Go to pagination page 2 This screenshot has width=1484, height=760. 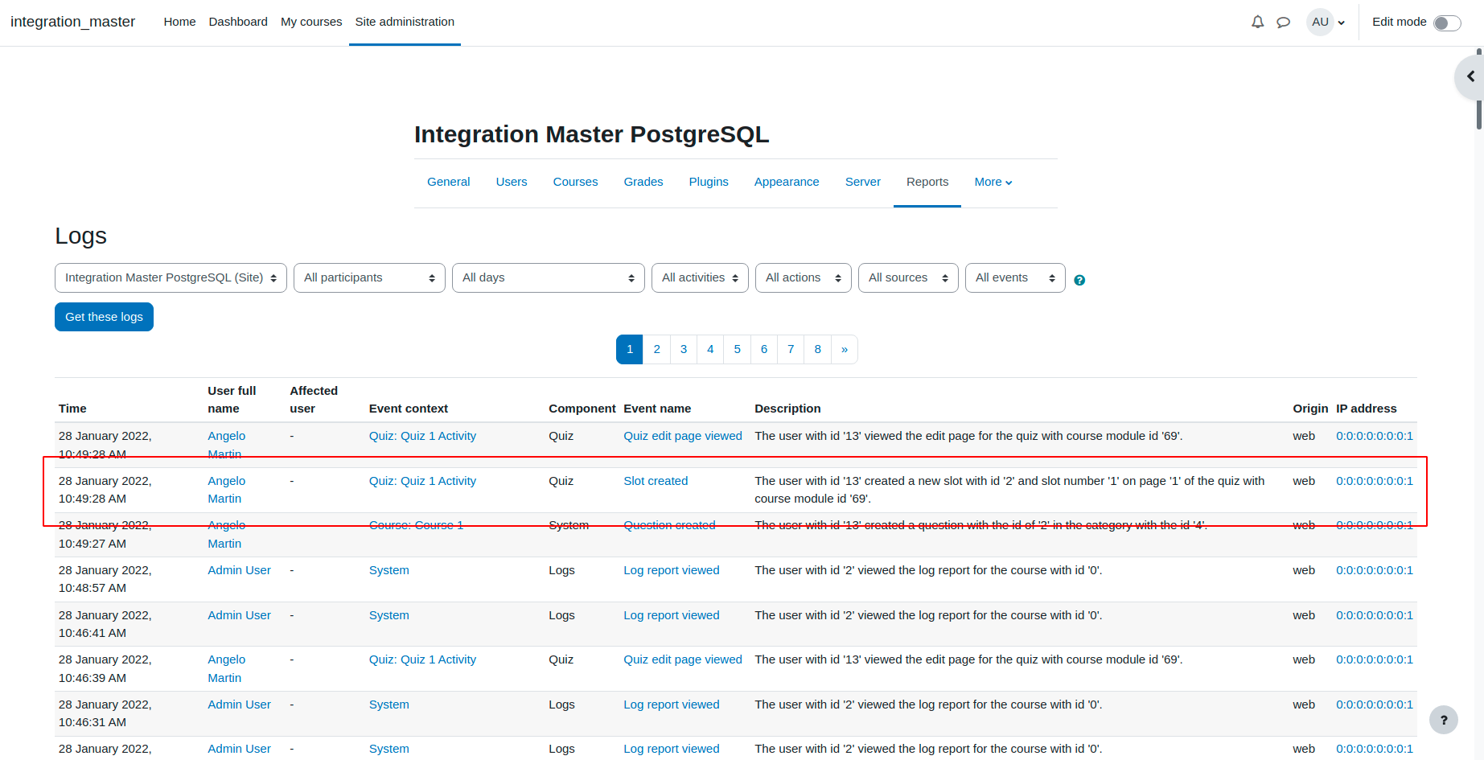point(656,349)
